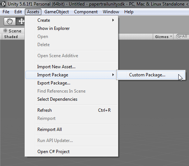
Task: Click the search magnifier icon beside All
Action: 179,37
